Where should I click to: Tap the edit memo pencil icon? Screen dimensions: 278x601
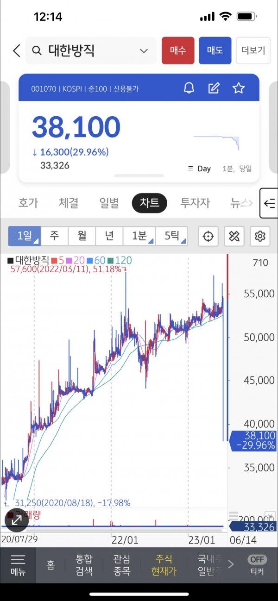214,88
